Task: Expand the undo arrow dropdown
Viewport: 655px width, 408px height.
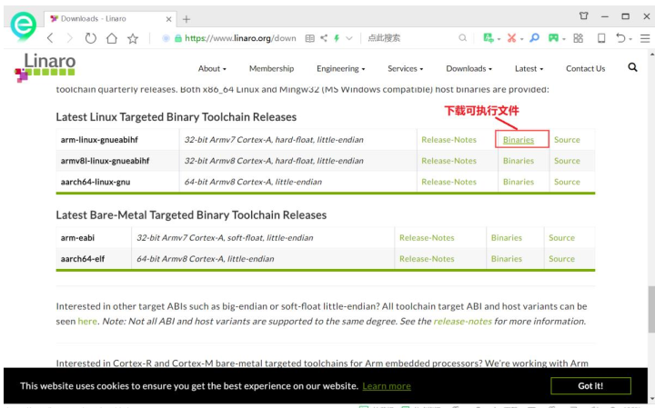Action: (x=630, y=39)
